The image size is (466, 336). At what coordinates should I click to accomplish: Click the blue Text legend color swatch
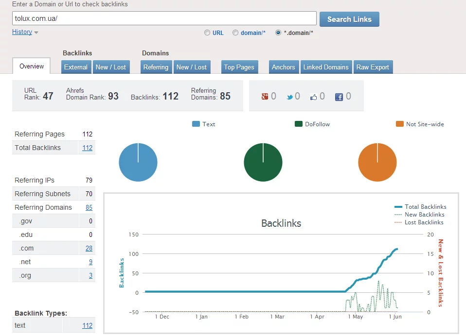tap(196, 124)
